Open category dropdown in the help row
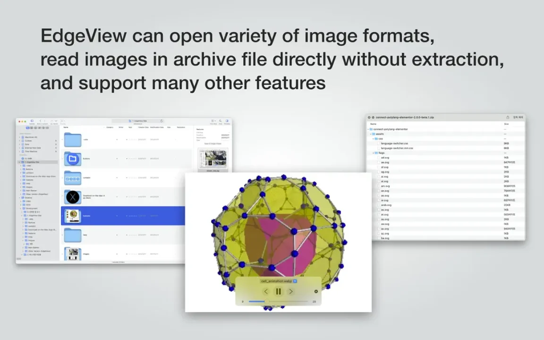544x340 pixels. (117, 235)
